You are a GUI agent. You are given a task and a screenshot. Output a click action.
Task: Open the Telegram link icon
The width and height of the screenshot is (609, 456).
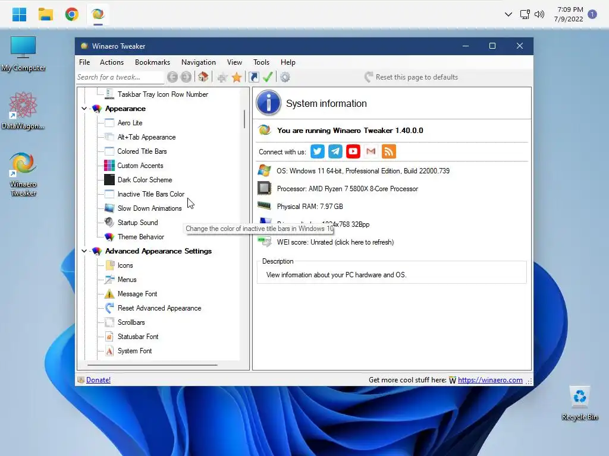[x=335, y=151]
